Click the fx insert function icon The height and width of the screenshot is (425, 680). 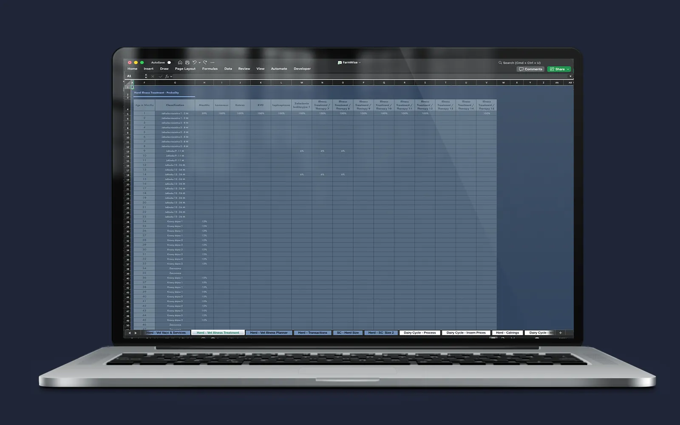pos(167,76)
